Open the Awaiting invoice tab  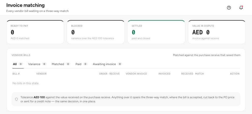pyautogui.click(x=107, y=64)
